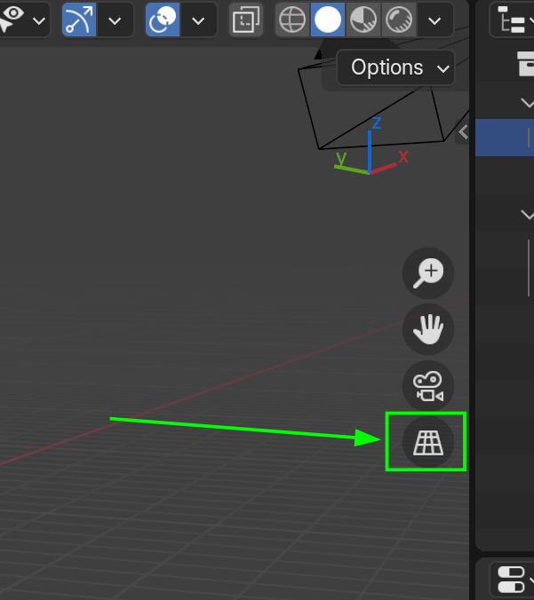Click the Zoom view magnifier button

428,273
